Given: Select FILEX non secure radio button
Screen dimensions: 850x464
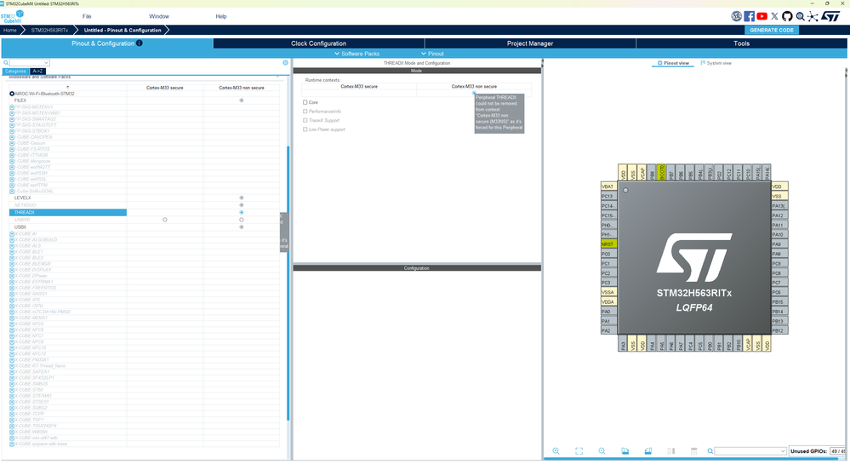Looking at the screenshot, I should (242, 100).
